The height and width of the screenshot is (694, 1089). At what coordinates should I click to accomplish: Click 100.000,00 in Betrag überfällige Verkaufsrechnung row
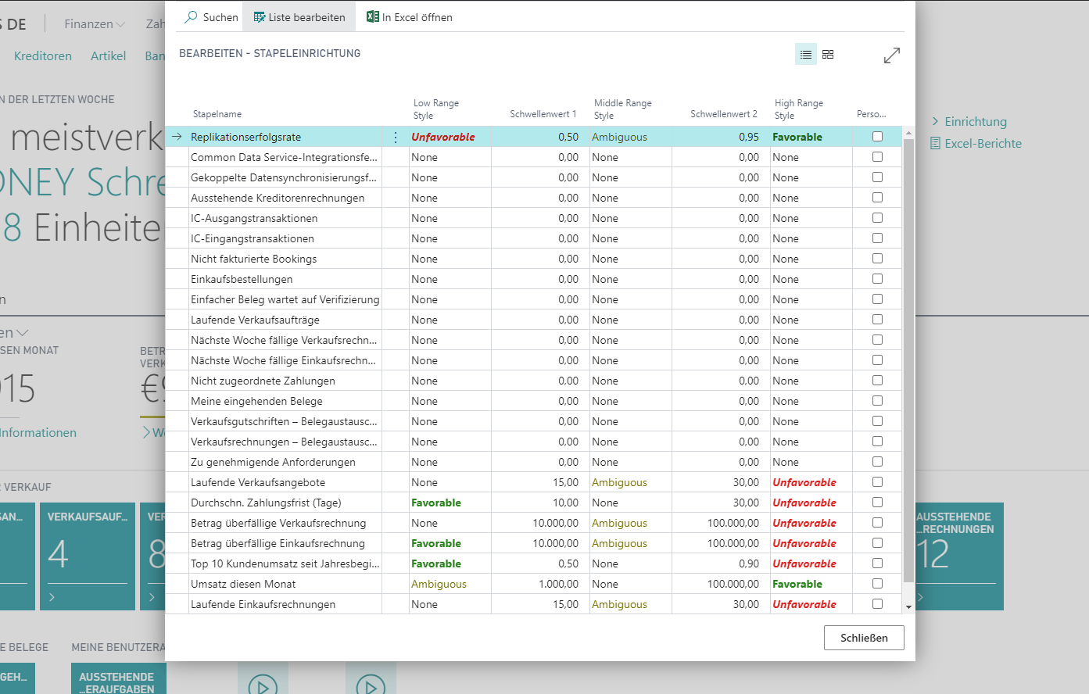[x=733, y=523]
